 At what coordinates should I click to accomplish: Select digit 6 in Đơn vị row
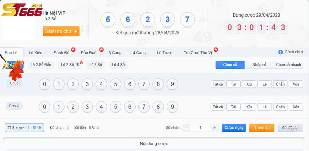click(130, 107)
